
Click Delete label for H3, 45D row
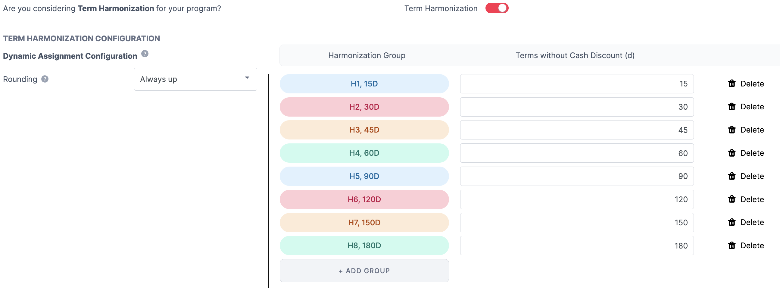[x=752, y=130]
